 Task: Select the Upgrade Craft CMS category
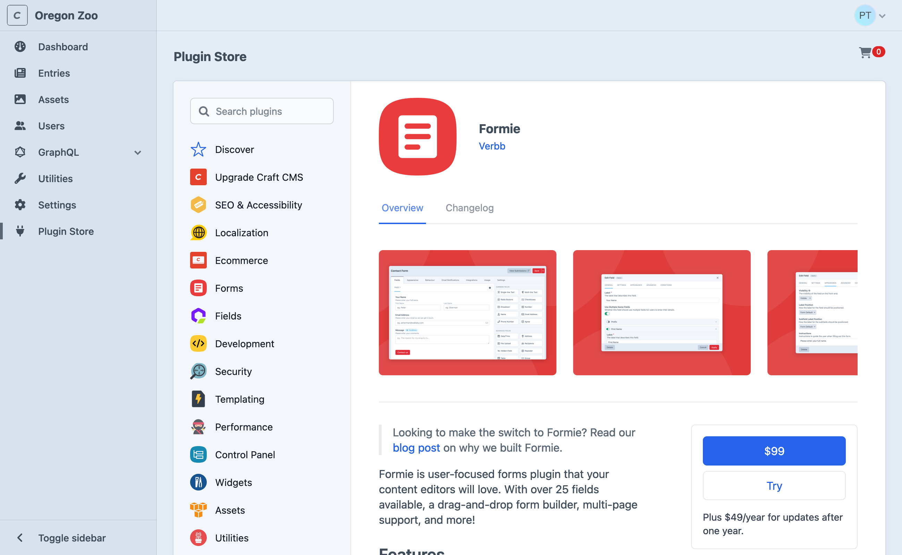pos(259,177)
